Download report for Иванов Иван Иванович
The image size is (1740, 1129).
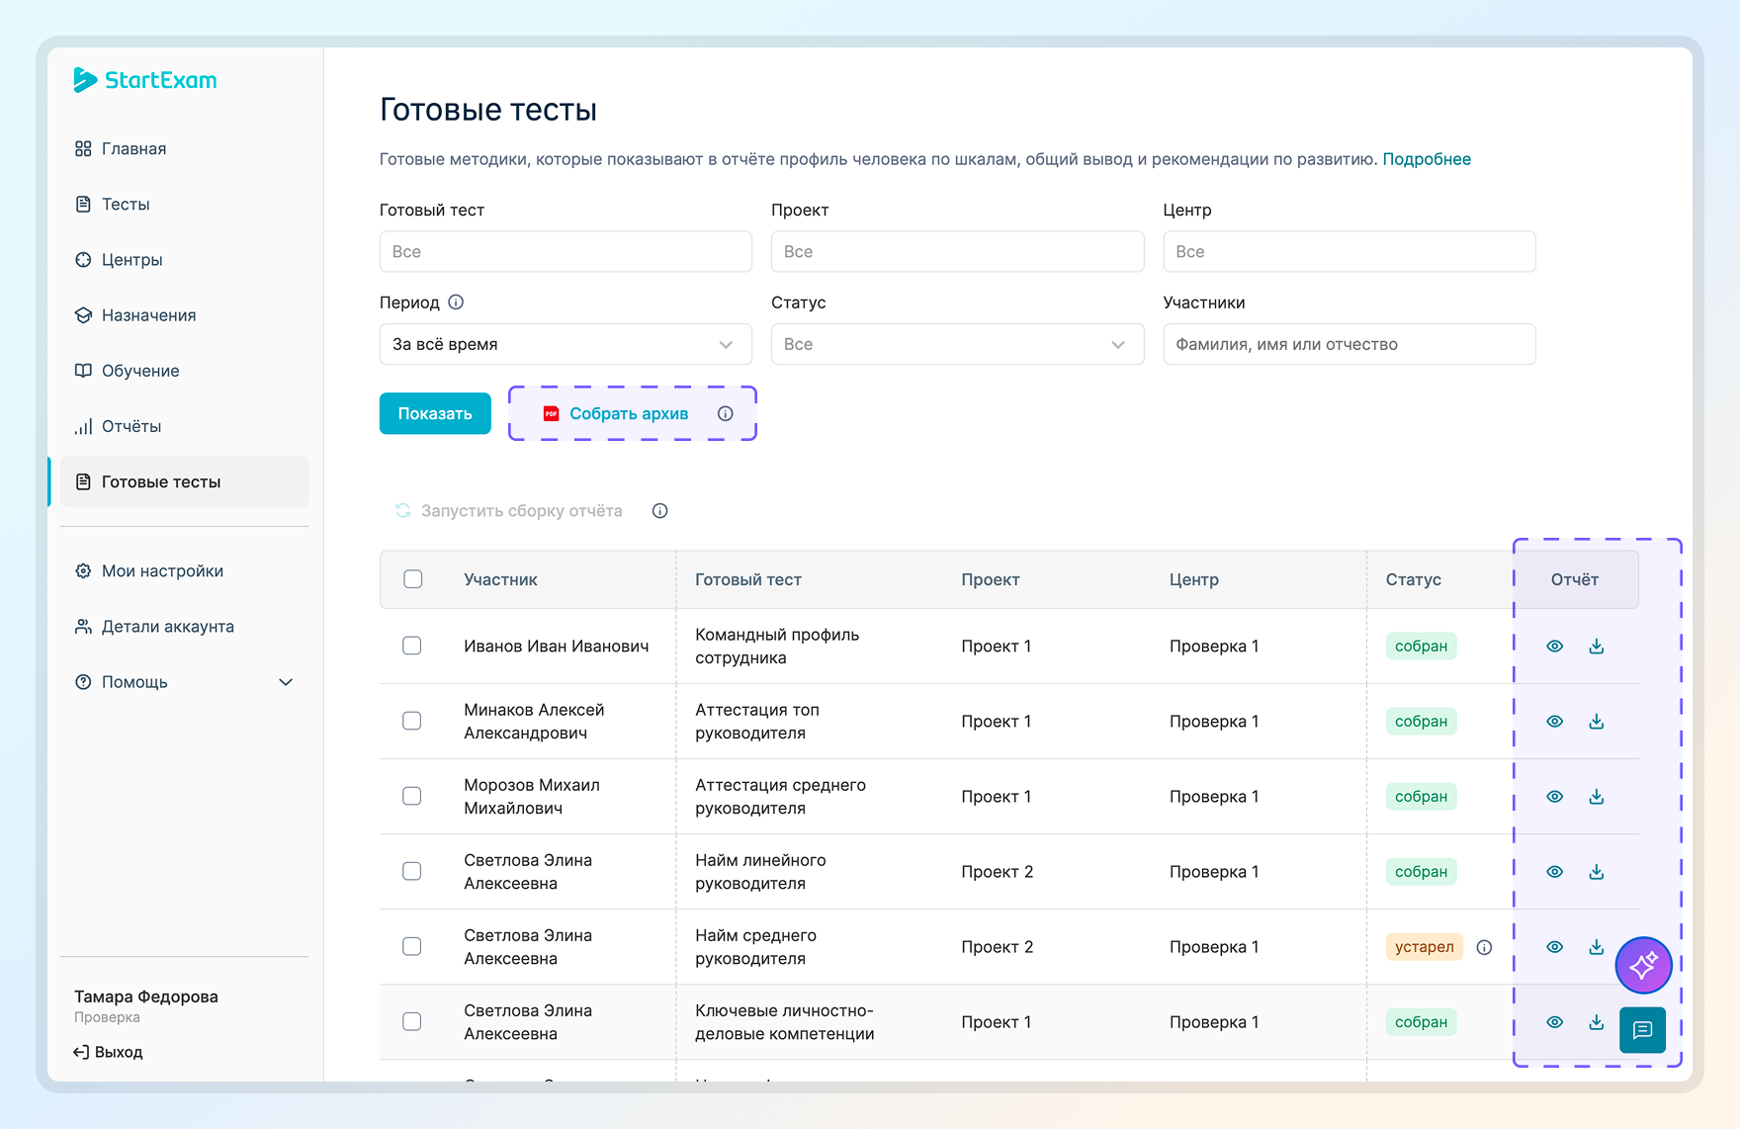1597,647
